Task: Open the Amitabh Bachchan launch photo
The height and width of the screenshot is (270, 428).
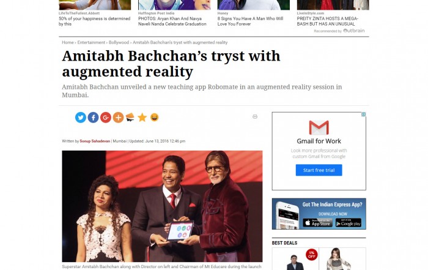Action: (162, 206)
